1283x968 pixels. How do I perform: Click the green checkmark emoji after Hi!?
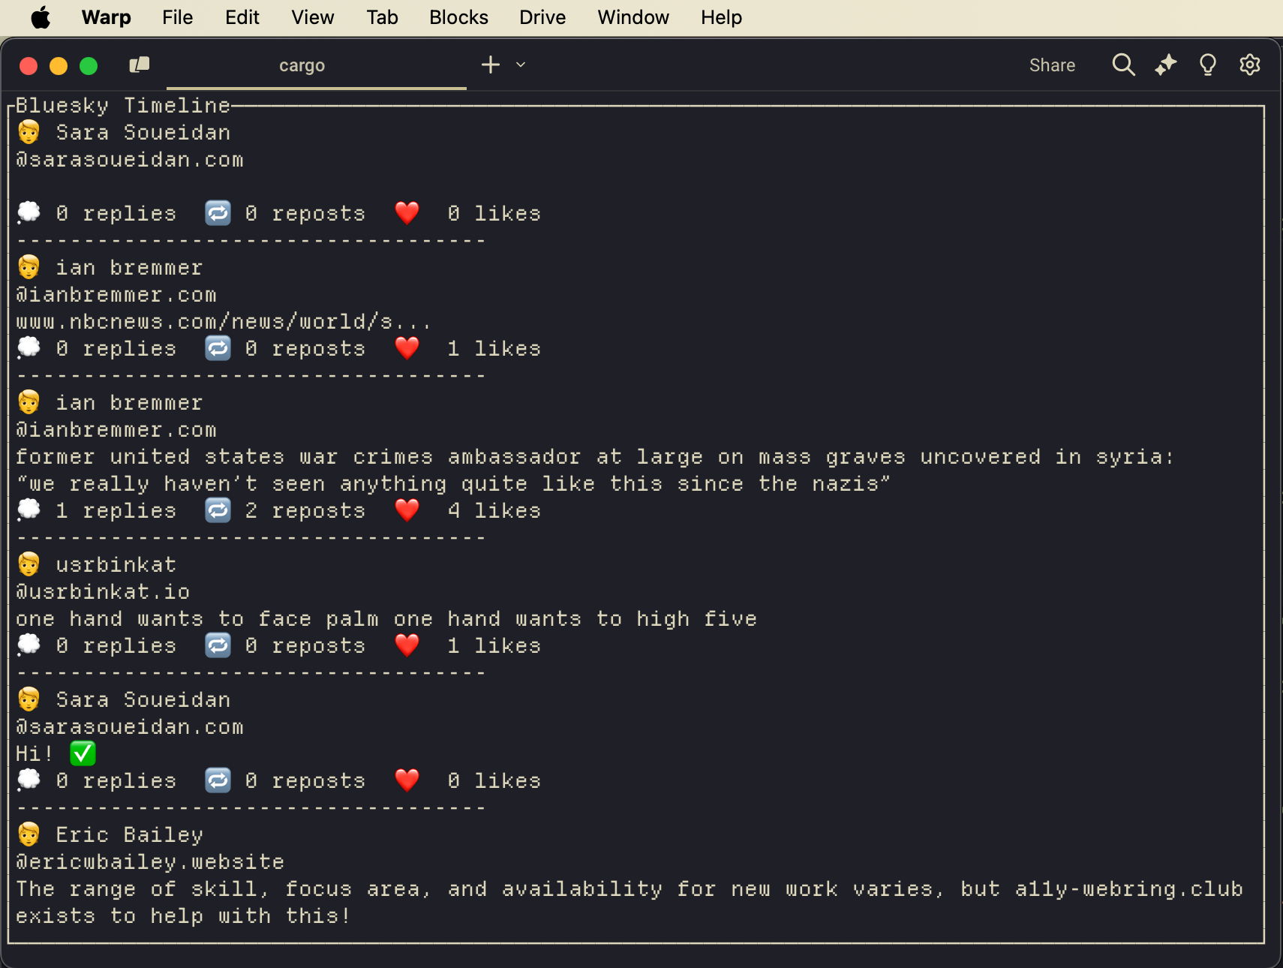pyautogui.click(x=83, y=753)
